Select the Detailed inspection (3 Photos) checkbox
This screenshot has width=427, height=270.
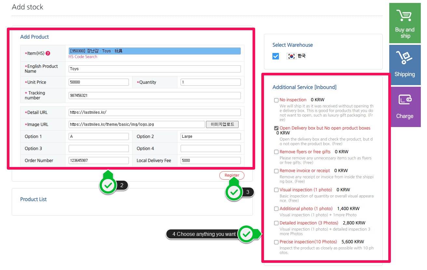pyautogui.click(x=276, y=223)
